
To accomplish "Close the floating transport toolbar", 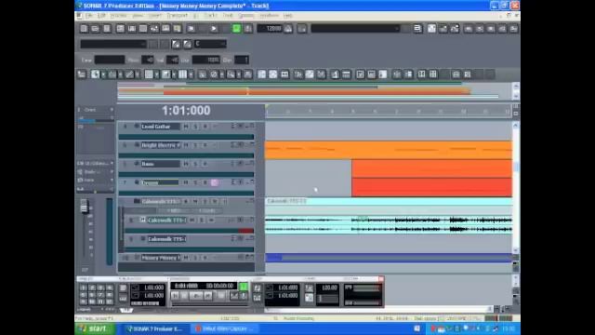I will 381,279.
